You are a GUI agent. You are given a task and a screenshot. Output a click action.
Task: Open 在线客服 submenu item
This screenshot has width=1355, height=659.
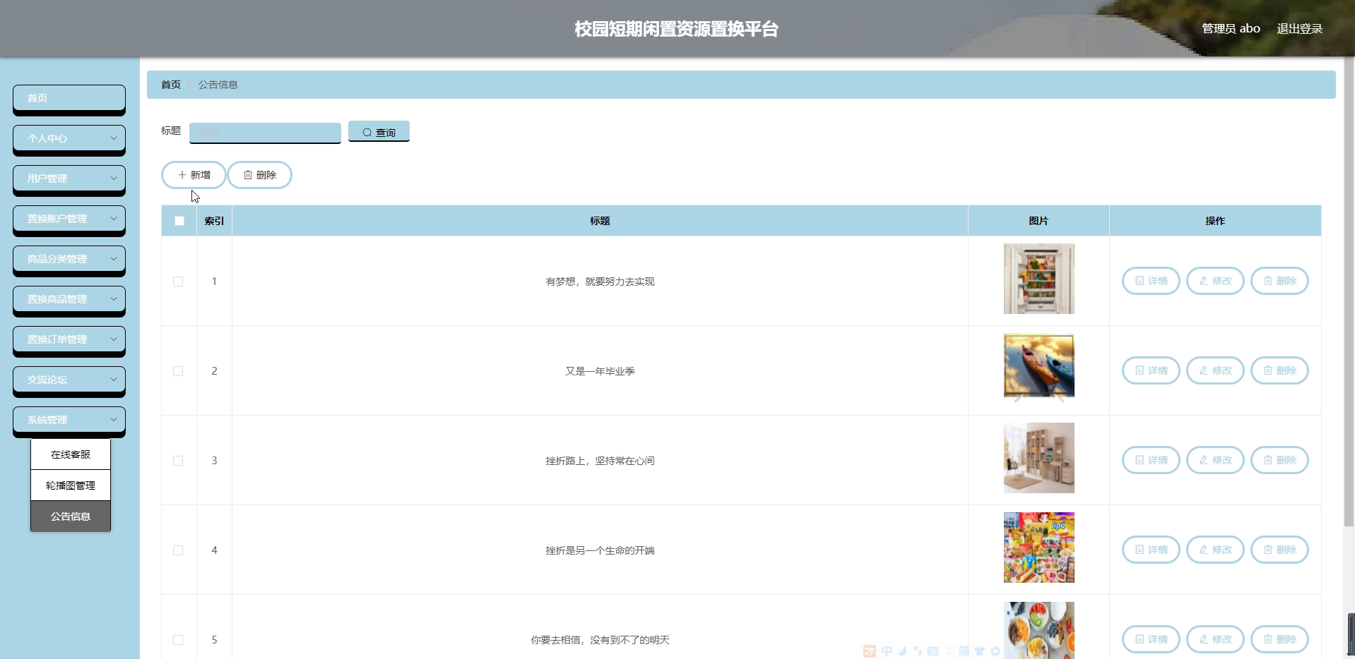point(71,454)
